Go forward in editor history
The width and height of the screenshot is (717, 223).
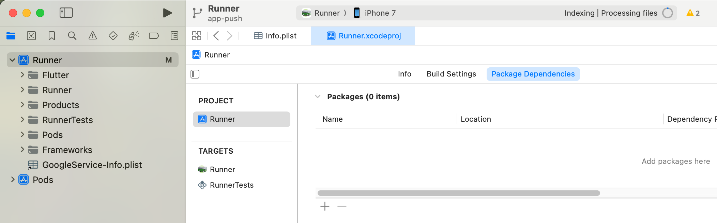pos(230,36)
